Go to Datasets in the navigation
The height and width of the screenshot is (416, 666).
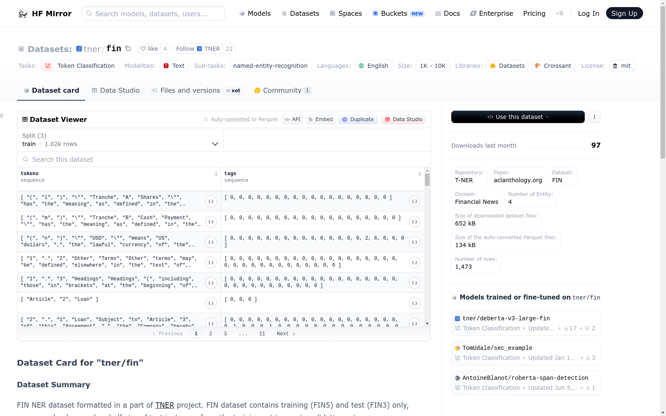[301, 13]
